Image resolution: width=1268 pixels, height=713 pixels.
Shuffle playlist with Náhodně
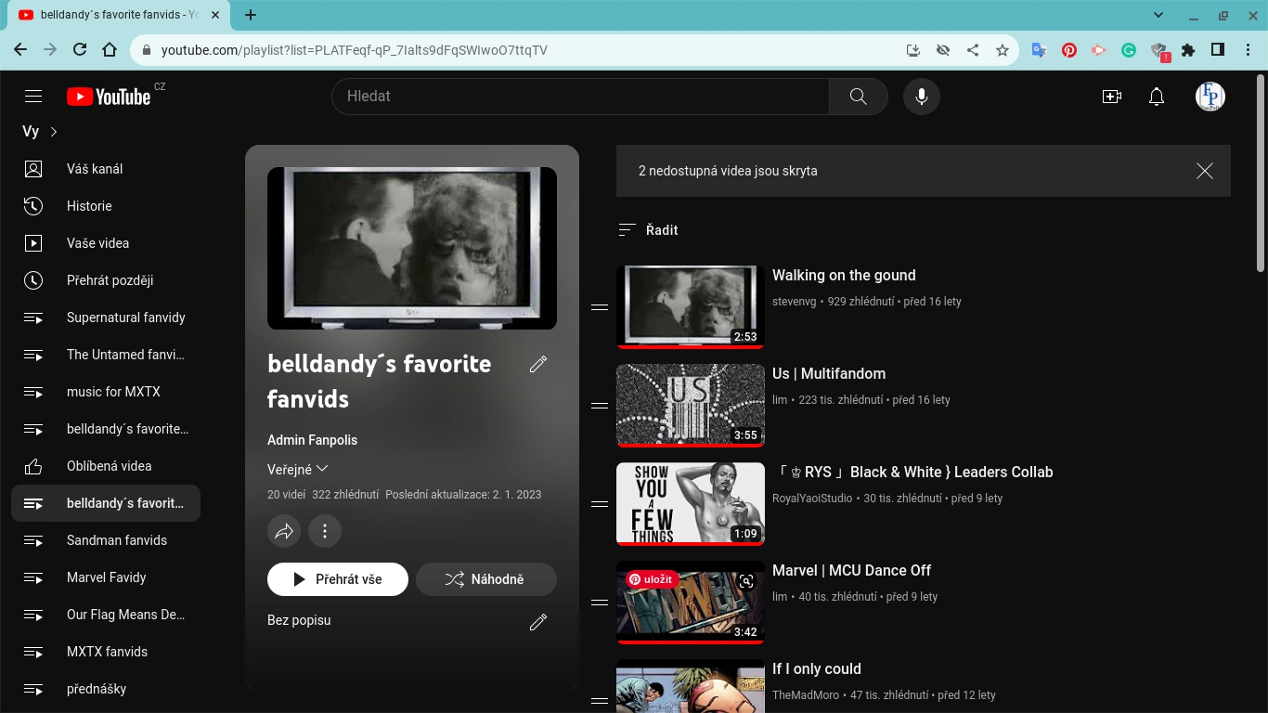pyautogui.click(x=486, y=579)
